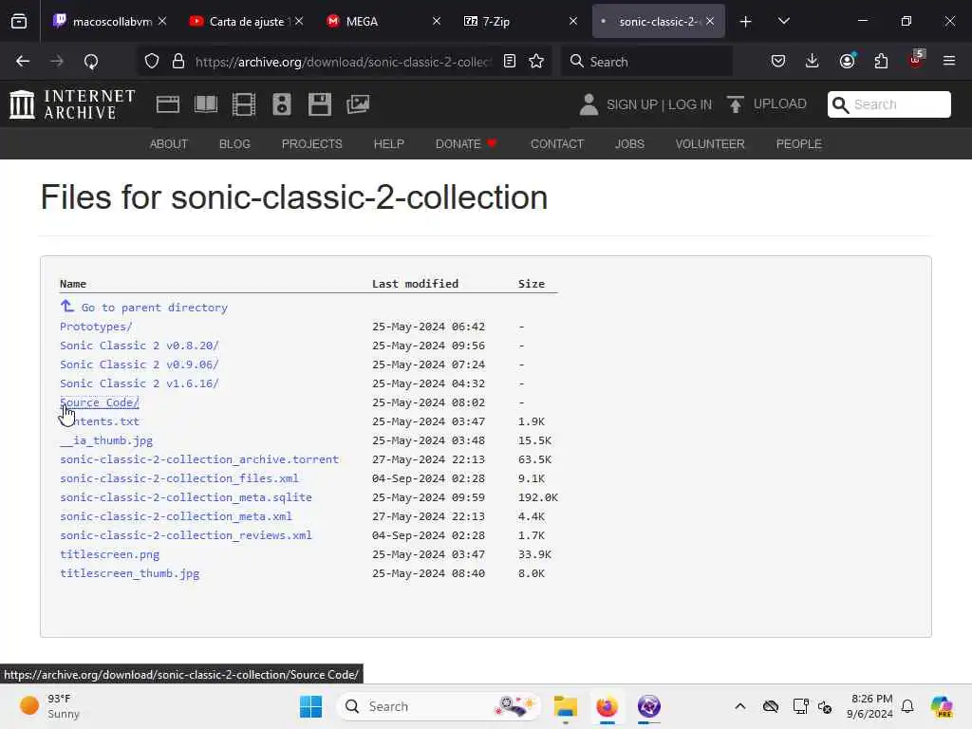Open the weather widget showing 93°F

(x=51, y=706)
